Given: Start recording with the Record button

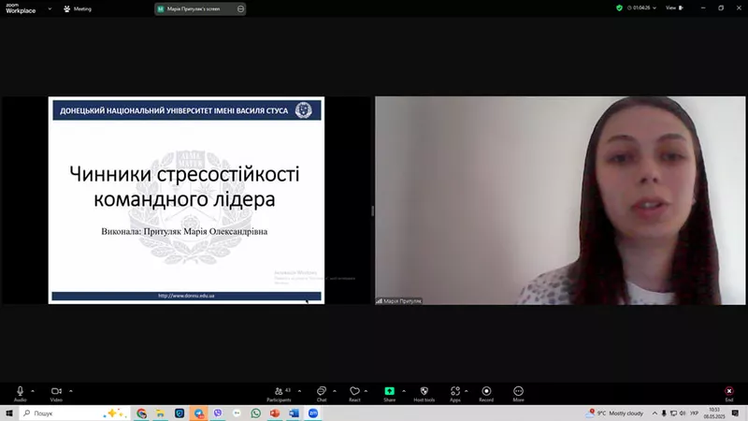Looking at the screenshot, I should point(486,394).
